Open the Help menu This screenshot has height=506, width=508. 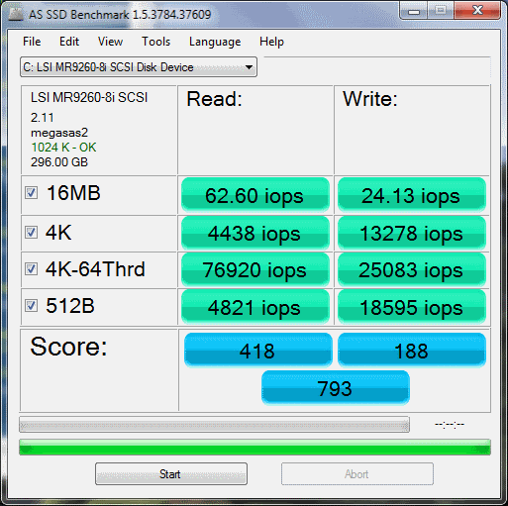(x=271, y=42)
